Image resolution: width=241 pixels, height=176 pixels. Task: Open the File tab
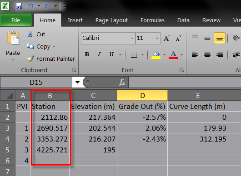(16, 20)
